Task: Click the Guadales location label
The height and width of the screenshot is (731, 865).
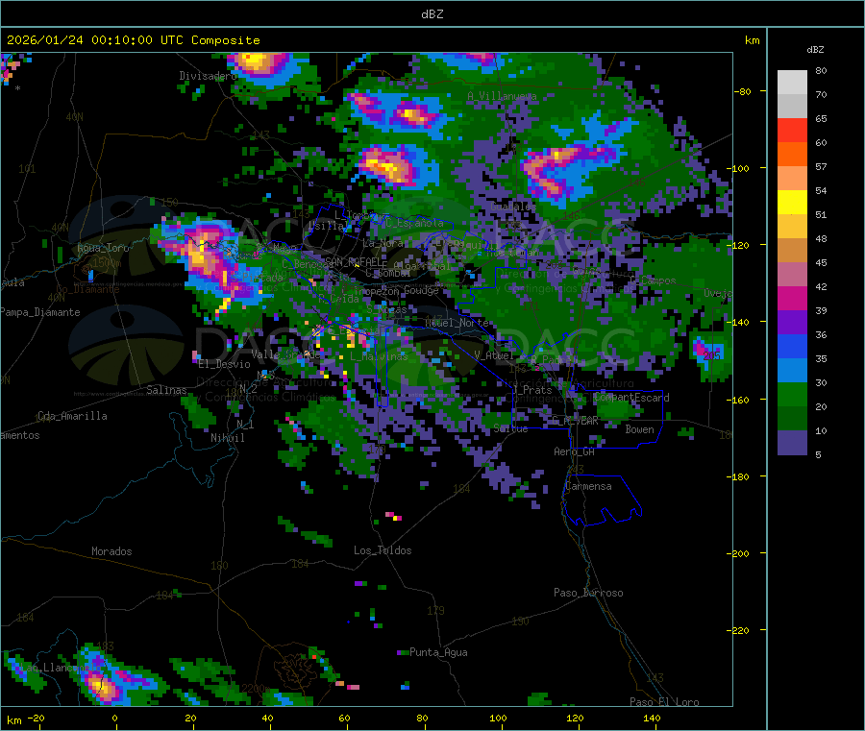Action: click(x=513, y=207)
